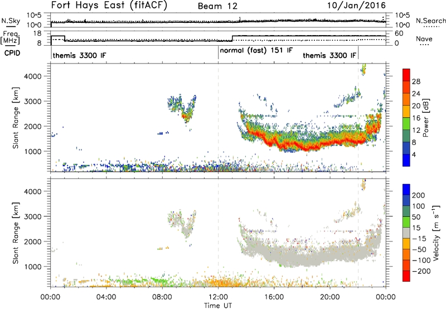
Task: Click the 'N.Search' legend label
Action: pyautogui.click(x=430, y=21)
